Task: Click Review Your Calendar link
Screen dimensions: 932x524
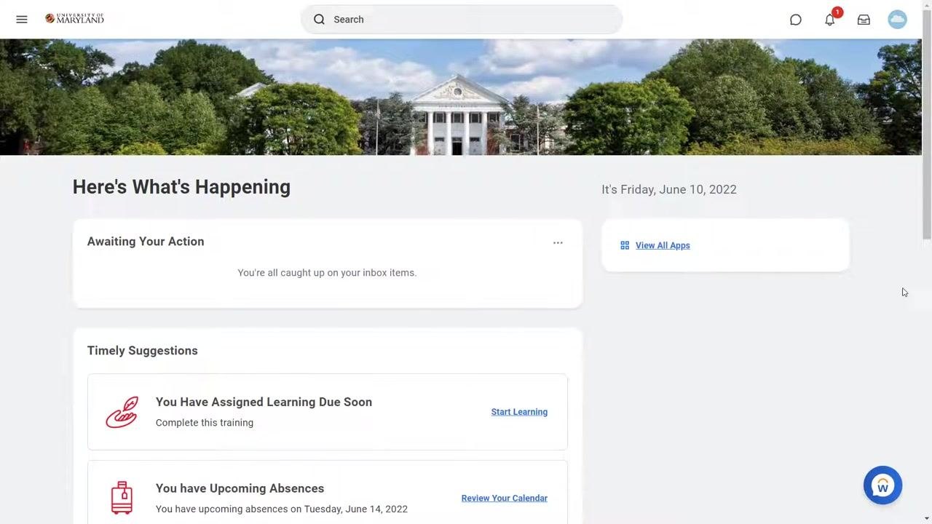Action: pyautogui.click(x=505, y=499)
